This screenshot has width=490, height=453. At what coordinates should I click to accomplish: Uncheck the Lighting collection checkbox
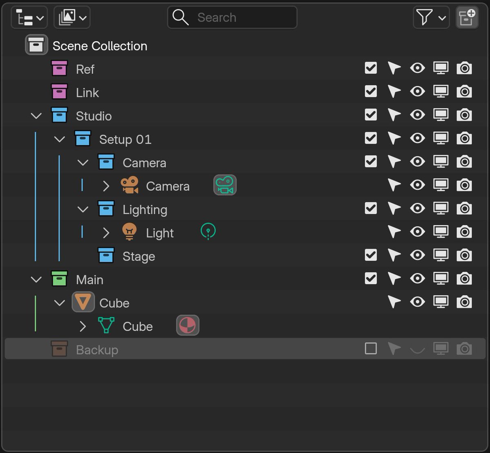point(371,208)
